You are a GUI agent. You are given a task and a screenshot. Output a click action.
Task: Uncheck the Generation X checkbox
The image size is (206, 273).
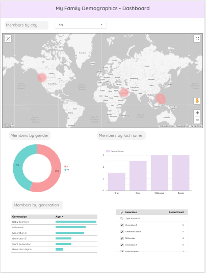122,245
